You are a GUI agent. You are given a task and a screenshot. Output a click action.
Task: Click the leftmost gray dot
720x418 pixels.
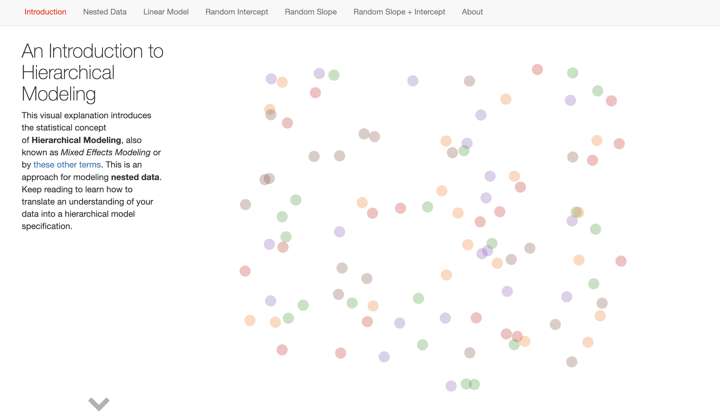click(245, 205)
